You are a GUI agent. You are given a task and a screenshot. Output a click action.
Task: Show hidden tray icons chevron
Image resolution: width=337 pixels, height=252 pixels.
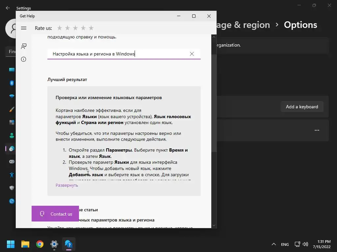point(273,244)
